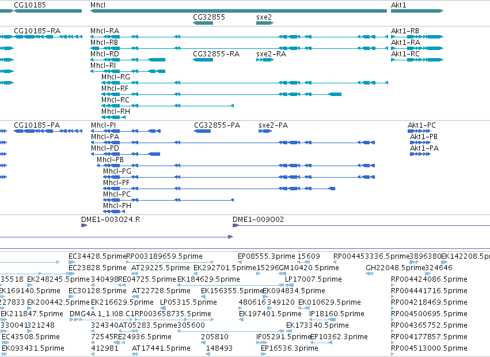Click the RP004513000.5prime EST label
This screenshot has height=357, width=490.
[x=429, y=348]
